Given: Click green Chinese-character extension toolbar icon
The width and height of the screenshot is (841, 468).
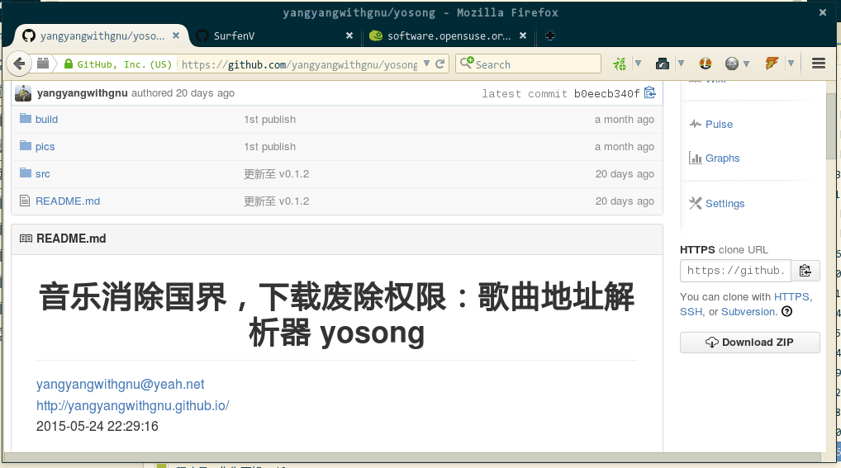Looking at the screenshot, I should pos(620,64).
